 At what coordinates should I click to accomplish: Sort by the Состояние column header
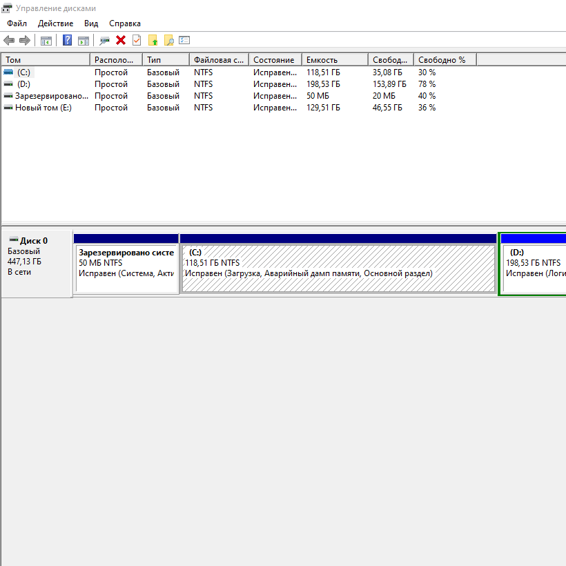pyautogui.click(x=275, y=60)
